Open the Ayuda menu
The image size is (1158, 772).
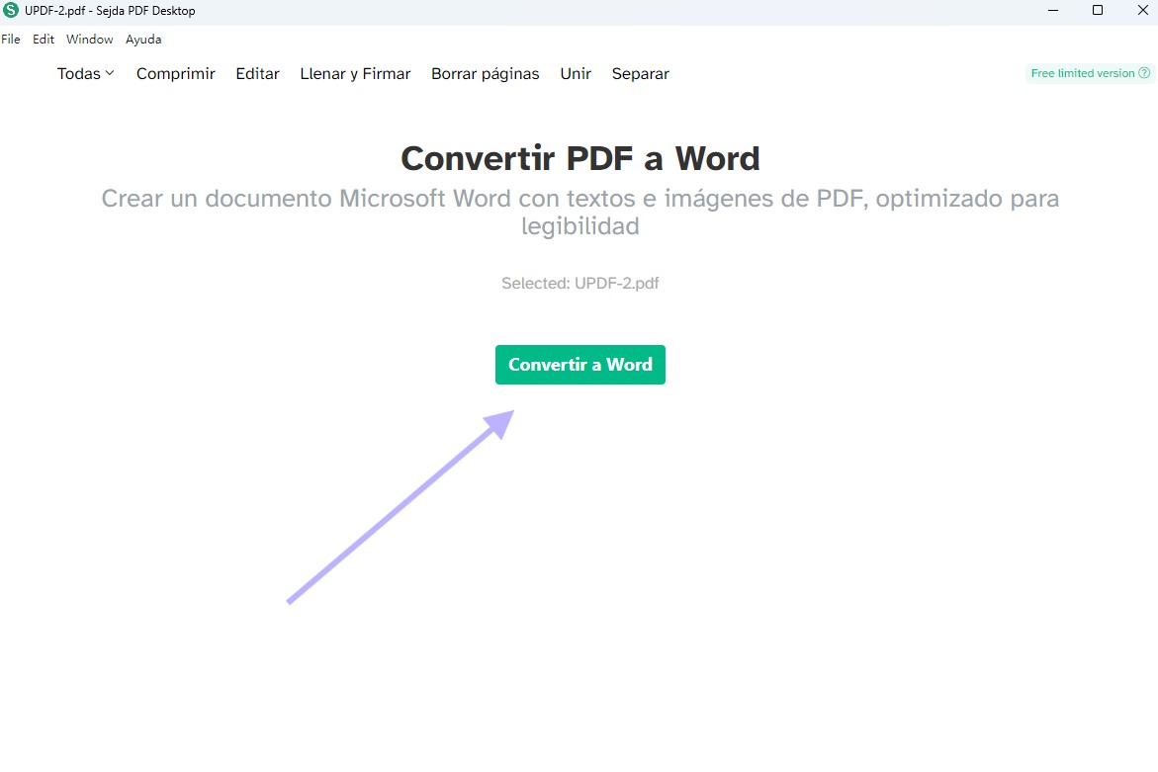tap(143, 40)
